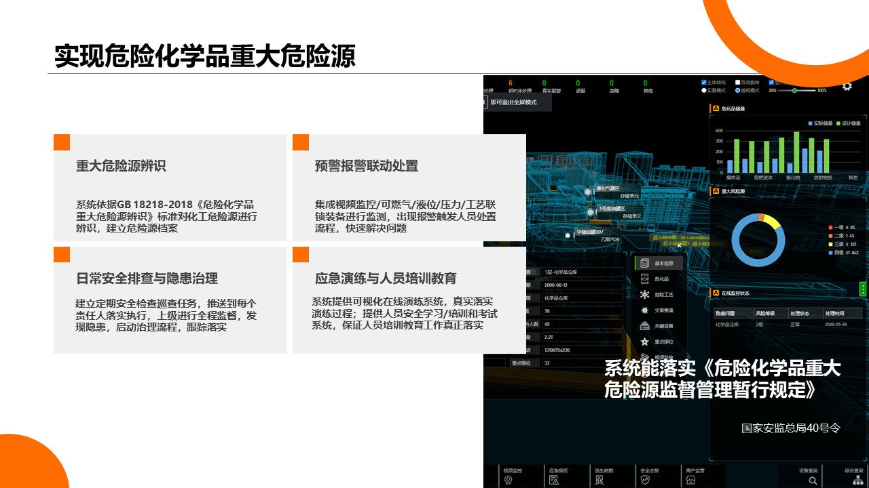Open 视频监控 in the bottom toolbar

click(513, 476)
